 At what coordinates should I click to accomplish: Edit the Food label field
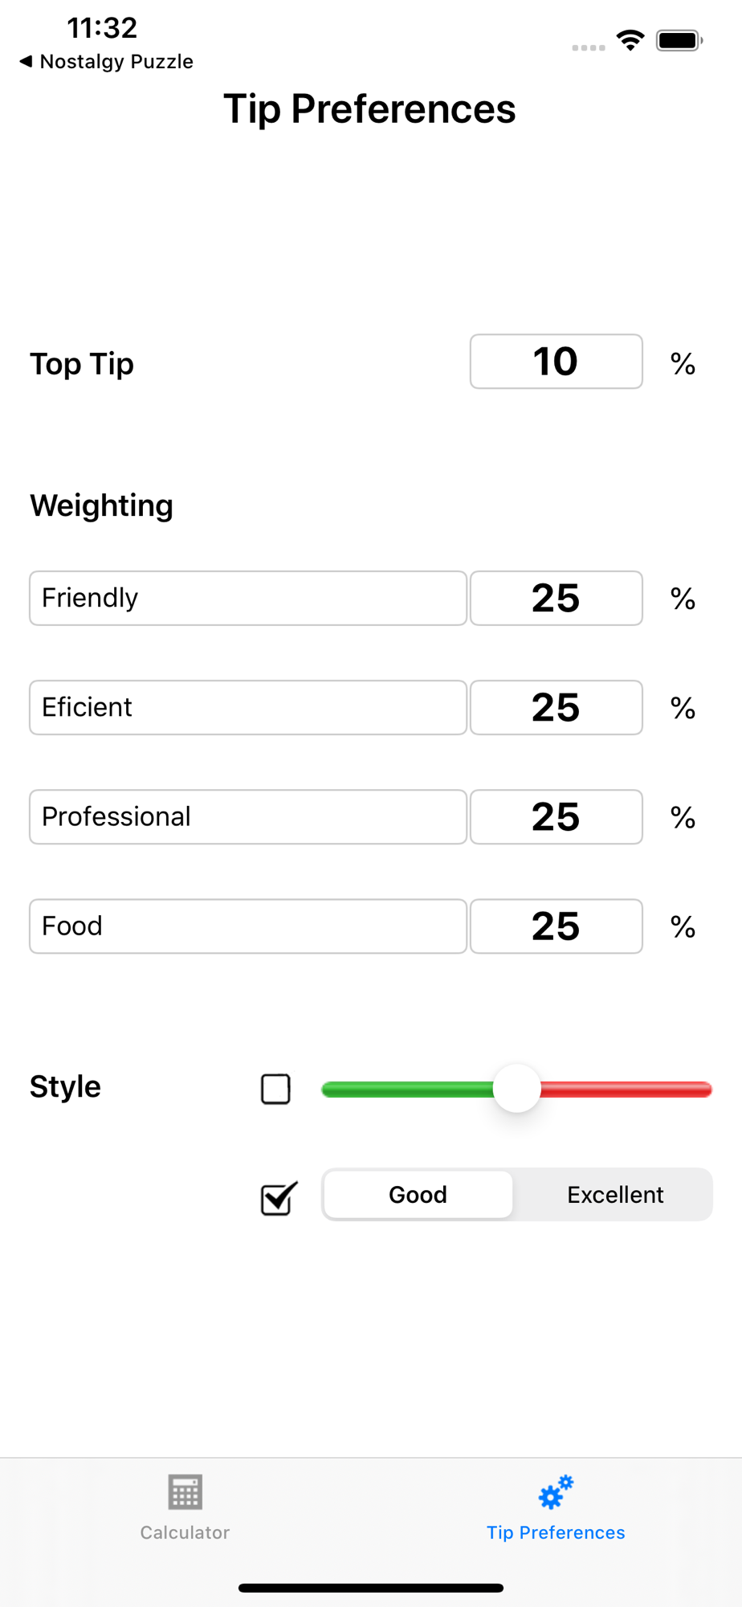pos(247,926)
